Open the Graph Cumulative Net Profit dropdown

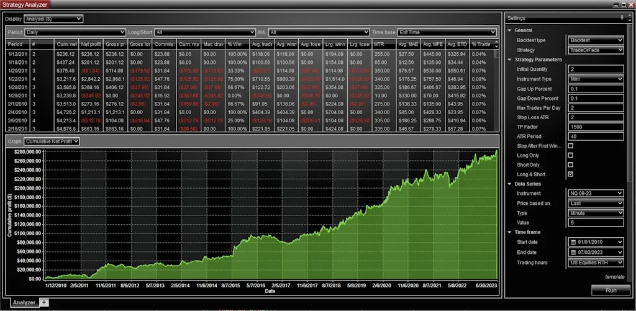click(x=52, y=141)
